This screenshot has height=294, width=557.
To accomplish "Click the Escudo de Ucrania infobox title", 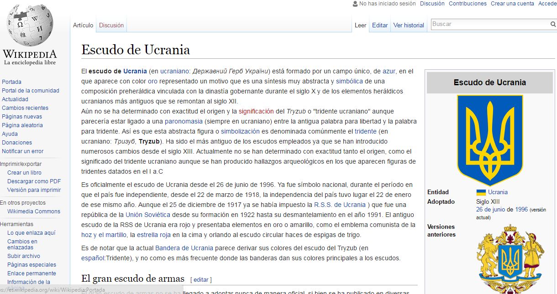I will click(x=489, y=83).
